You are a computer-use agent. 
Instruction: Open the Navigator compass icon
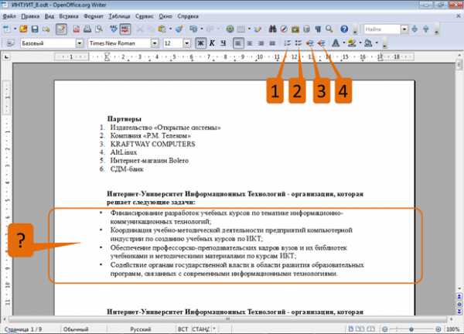click(284, 29)
